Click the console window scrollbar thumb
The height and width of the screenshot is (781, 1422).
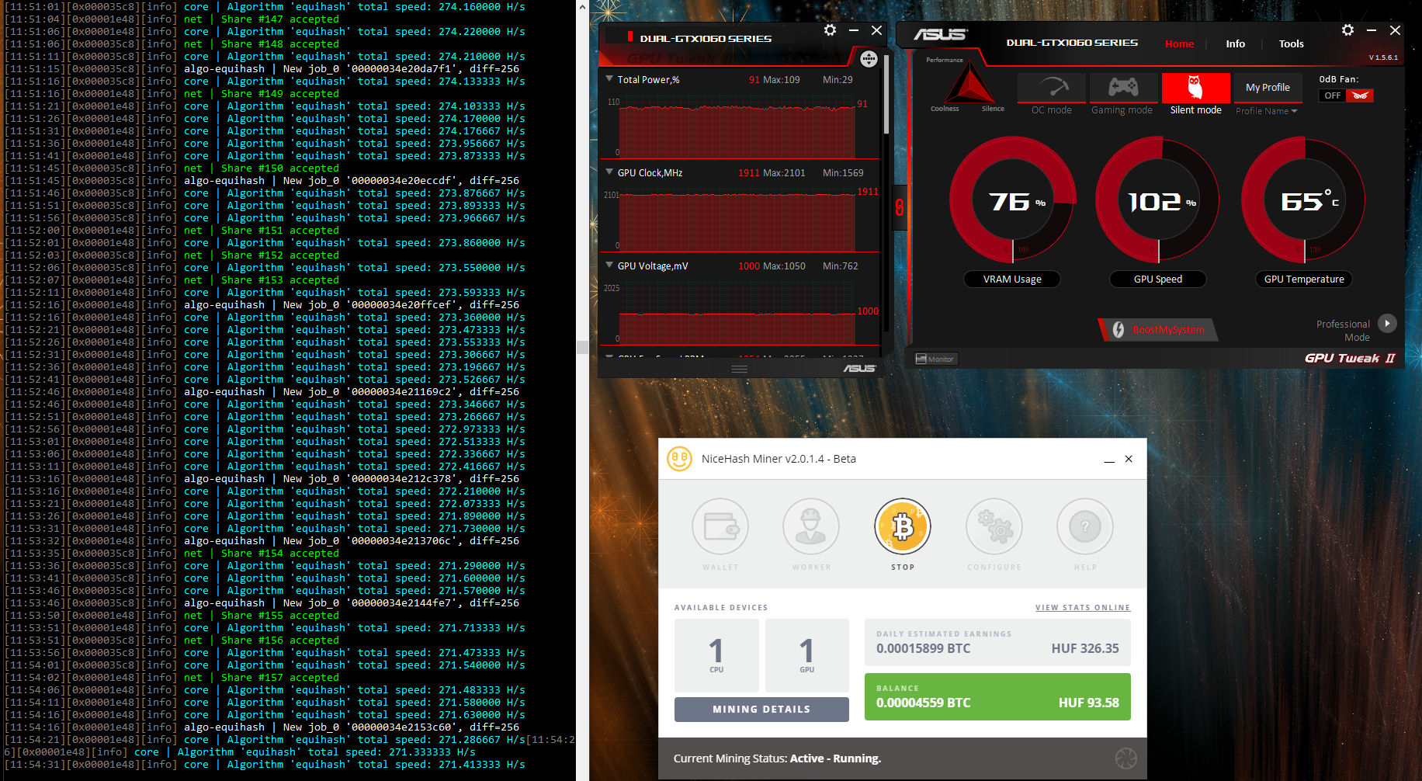click(582, 347)
